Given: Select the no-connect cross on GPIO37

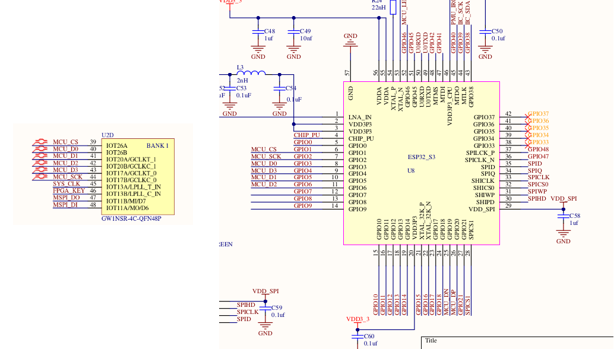Looking at the screenshot, I should point(528,117).
